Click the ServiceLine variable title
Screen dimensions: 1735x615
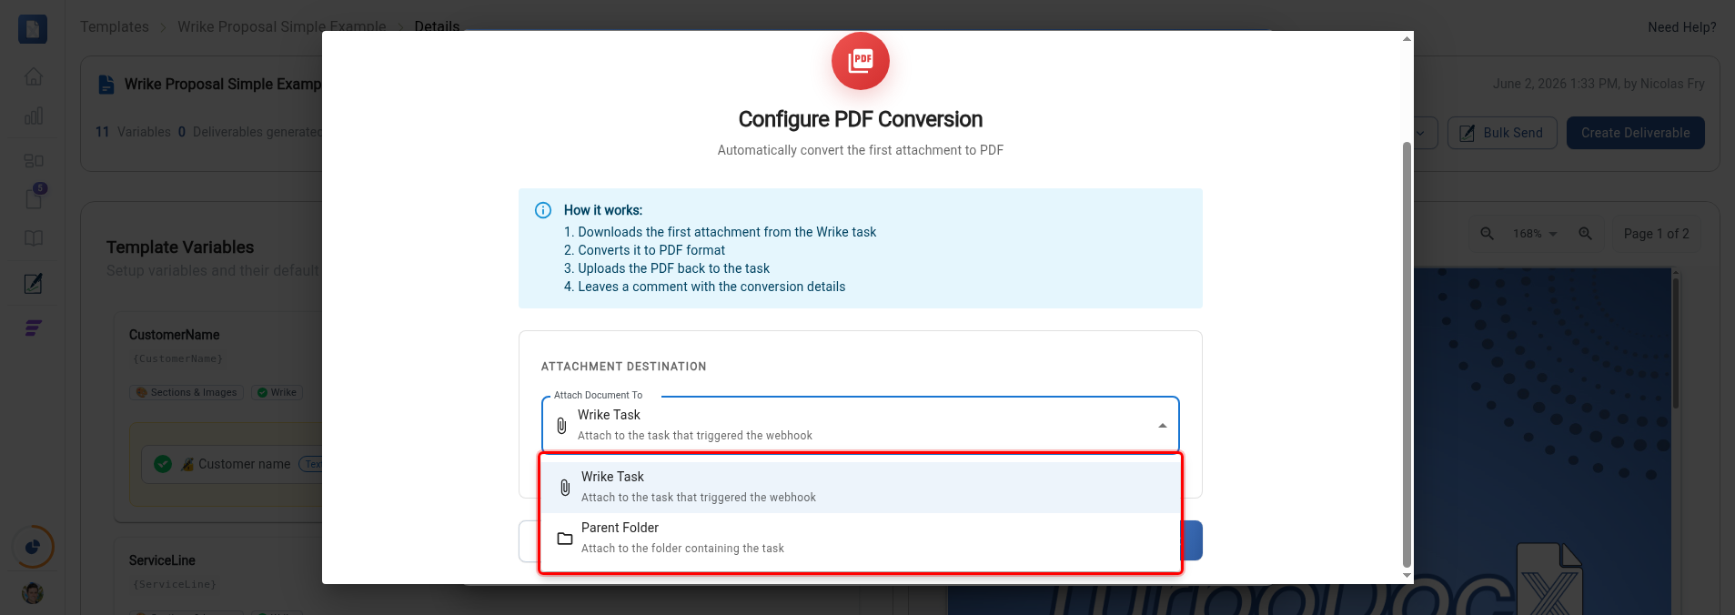pos(162,560)
